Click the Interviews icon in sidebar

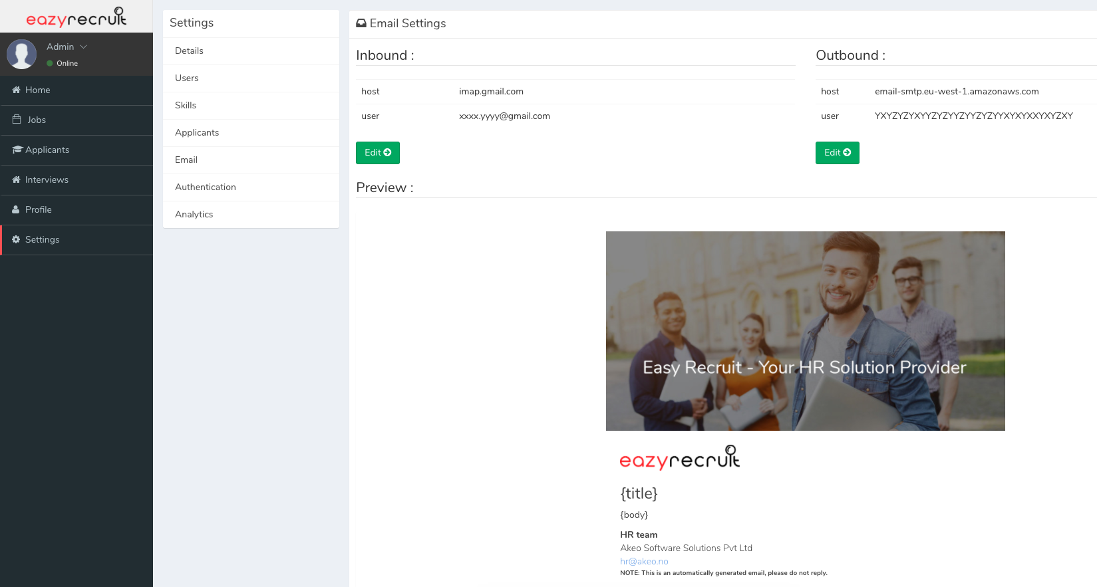(x=16, y=179)
